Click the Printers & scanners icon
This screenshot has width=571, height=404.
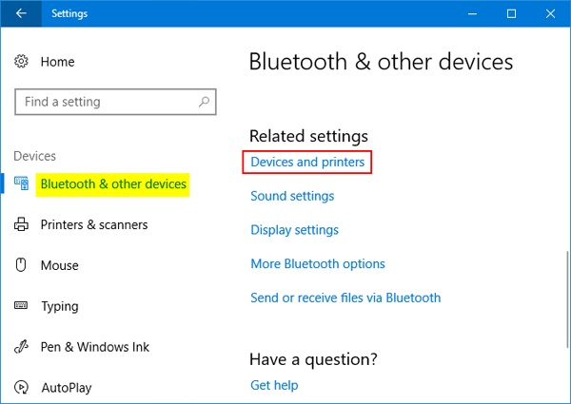[22, 225]
